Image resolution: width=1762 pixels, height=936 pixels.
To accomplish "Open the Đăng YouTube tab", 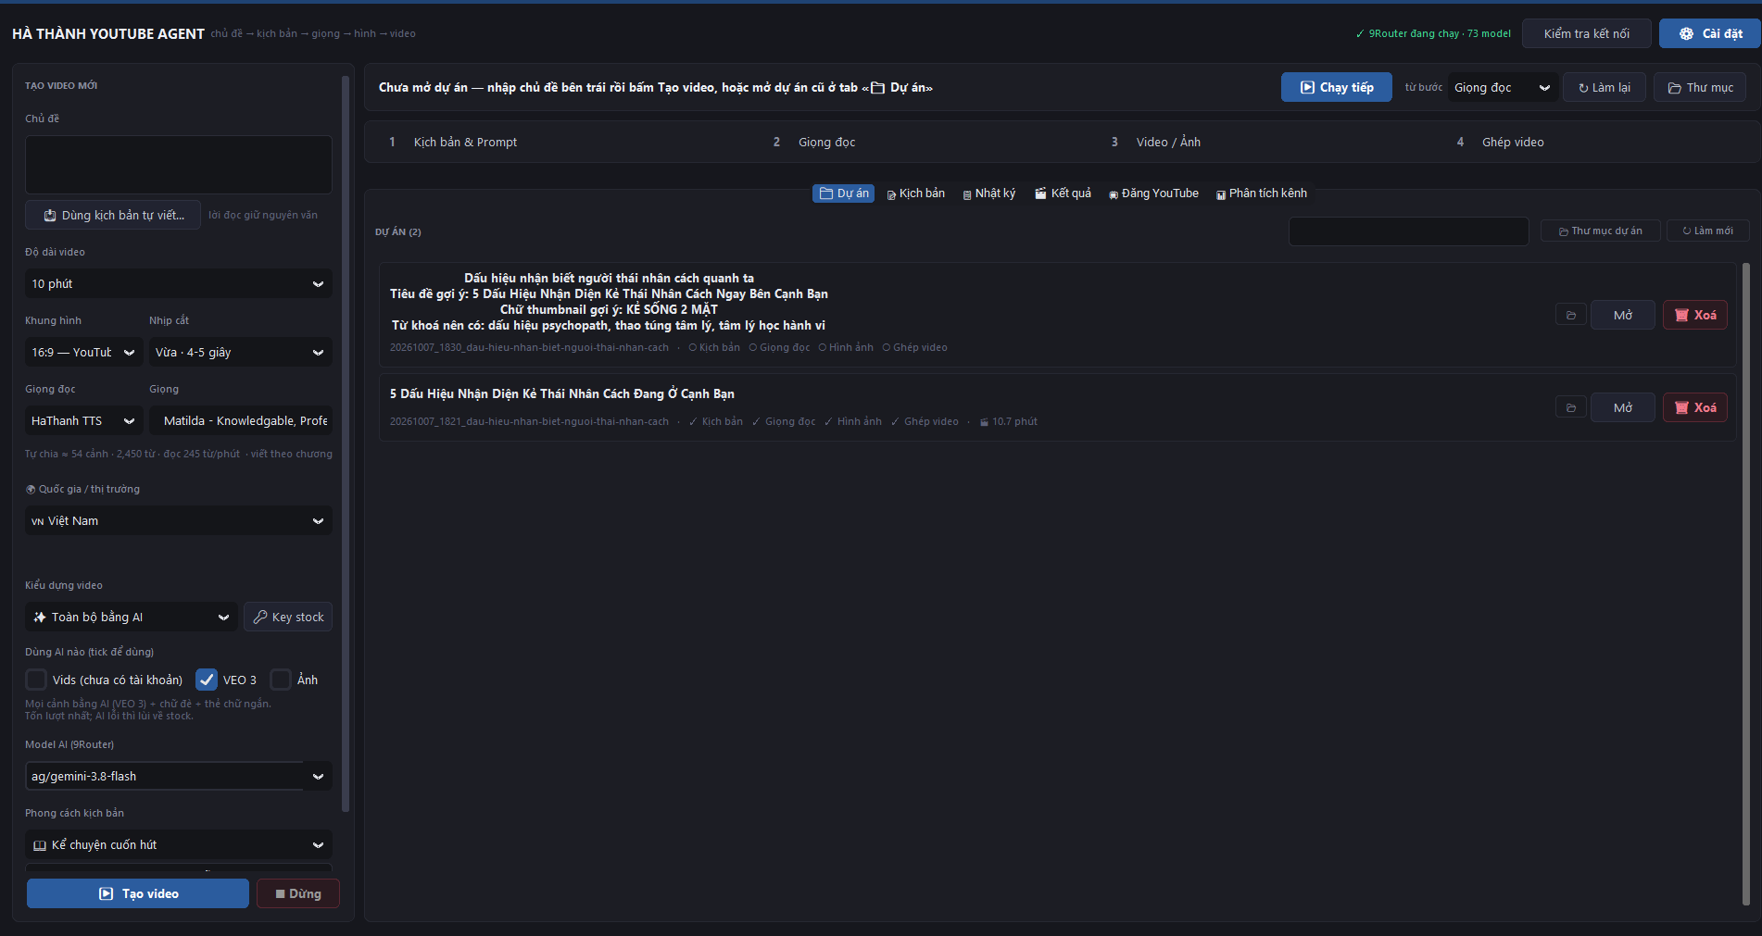I will [x=1153, y=193].
